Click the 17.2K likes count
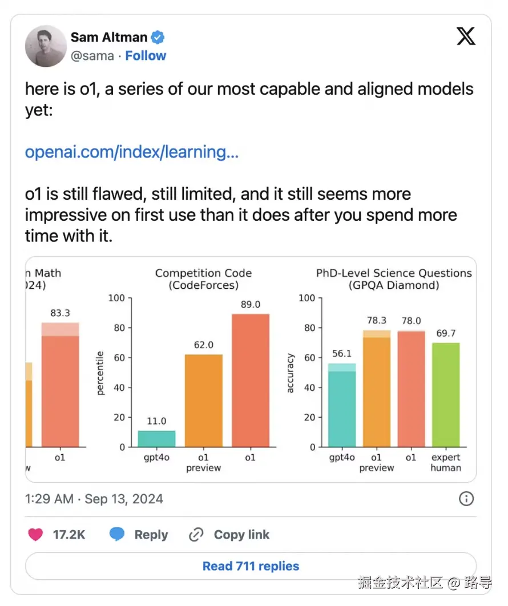The image size is (508, 606). pyautogui.click(x=69, y=535)
